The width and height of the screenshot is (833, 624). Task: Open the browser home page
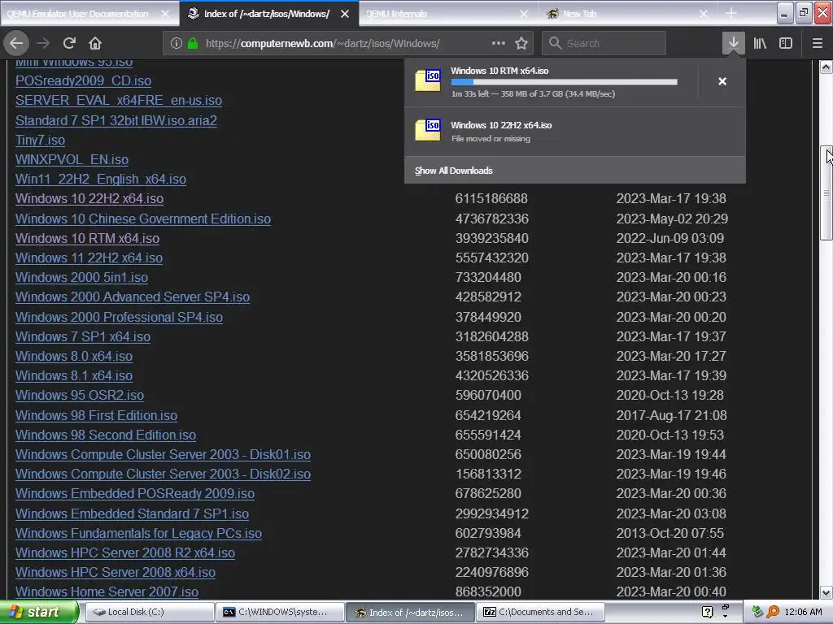(95, 43)
